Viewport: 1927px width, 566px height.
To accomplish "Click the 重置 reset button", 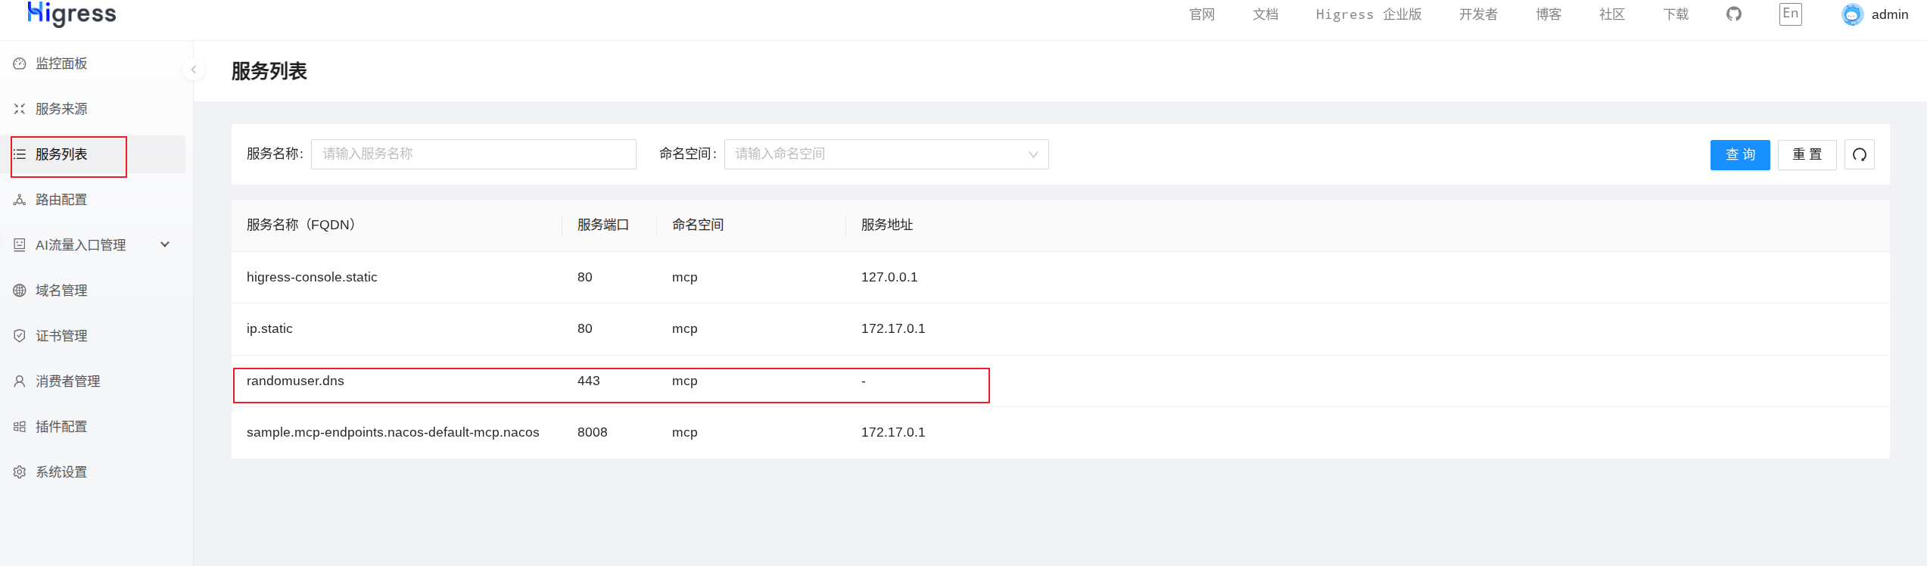I will 1807,155.
